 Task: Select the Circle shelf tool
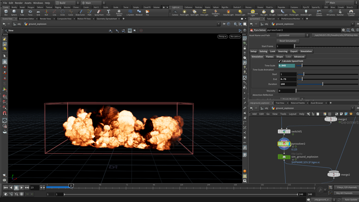[x=62, y=12]
